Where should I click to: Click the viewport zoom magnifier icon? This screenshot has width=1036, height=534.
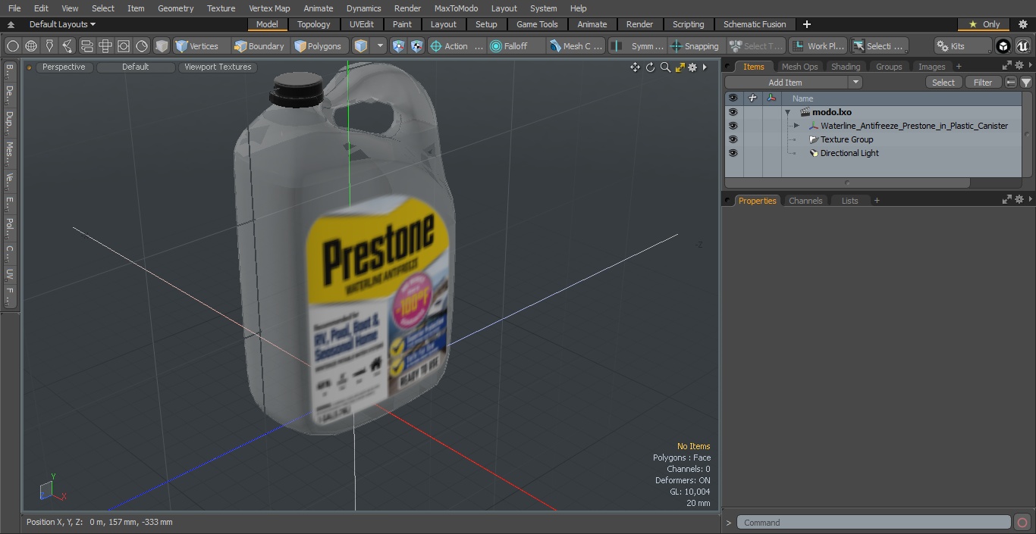click(x=665, y=67)
